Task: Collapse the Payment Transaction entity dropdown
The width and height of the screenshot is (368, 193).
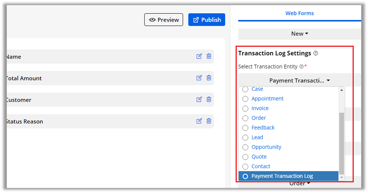Action: pos(300,81)
